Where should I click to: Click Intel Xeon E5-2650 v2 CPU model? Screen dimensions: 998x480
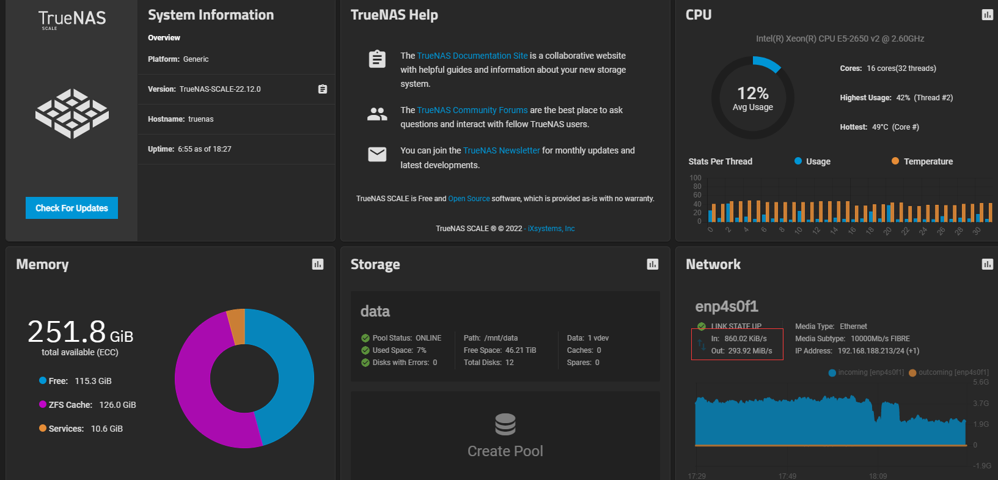click(840, 39)
